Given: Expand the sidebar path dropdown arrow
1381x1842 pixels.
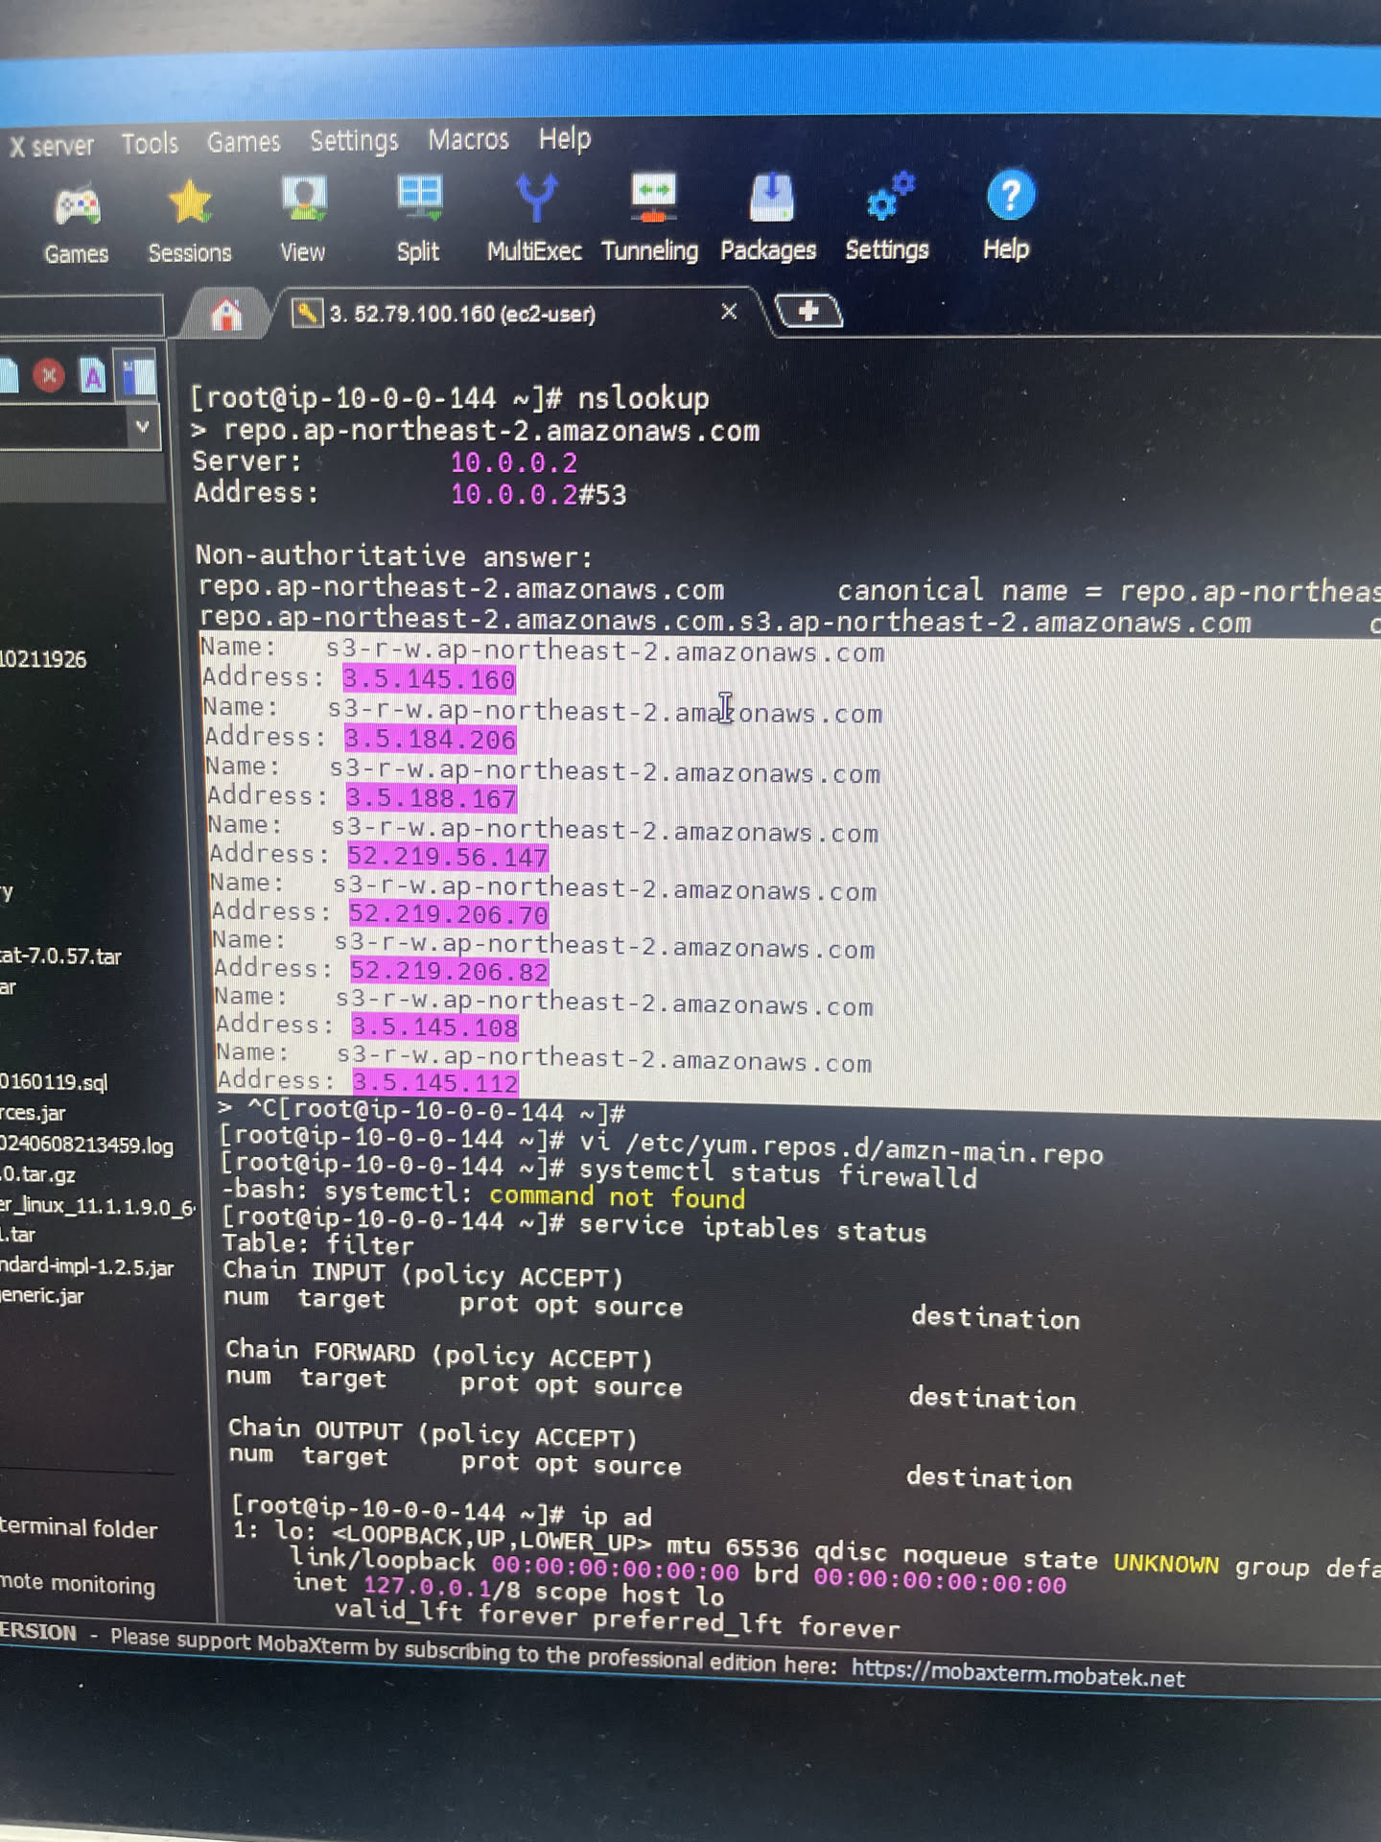Looking at the screenshot, I should 142,426.
